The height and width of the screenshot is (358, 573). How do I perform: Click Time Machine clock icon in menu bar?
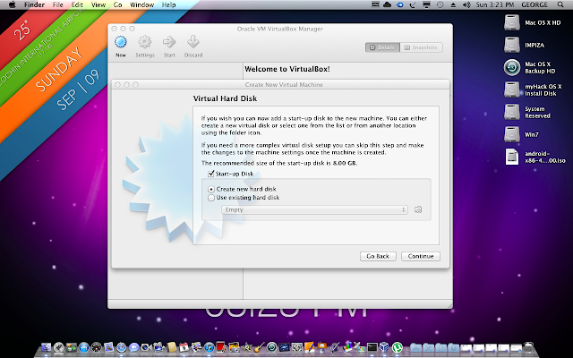(x=440, y=4)
